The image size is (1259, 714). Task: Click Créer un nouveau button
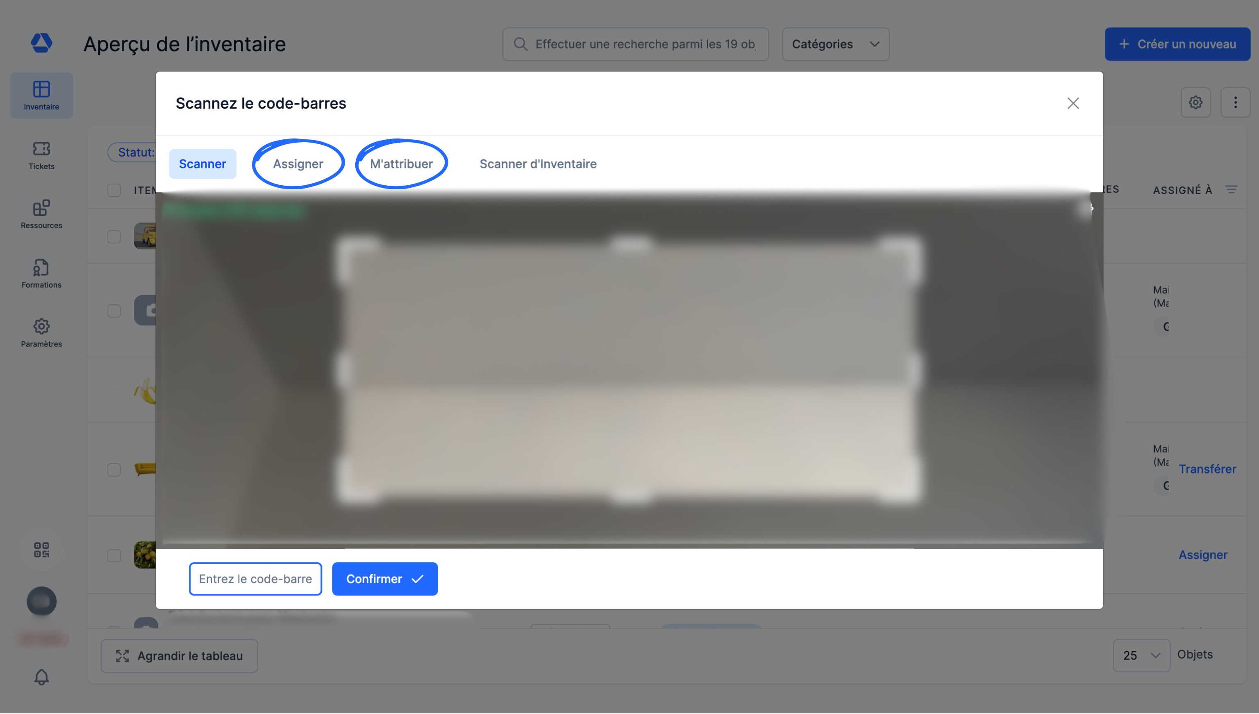pyautogui.click(x=1177, y=44)
